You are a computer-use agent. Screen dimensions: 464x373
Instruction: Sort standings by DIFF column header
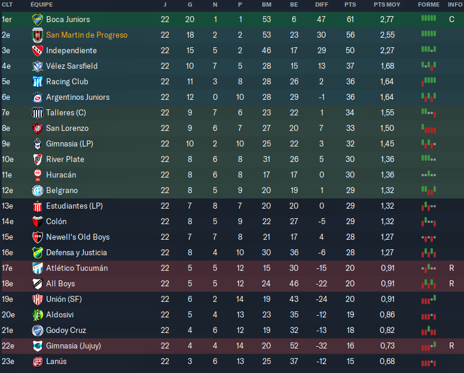point(322,5)
